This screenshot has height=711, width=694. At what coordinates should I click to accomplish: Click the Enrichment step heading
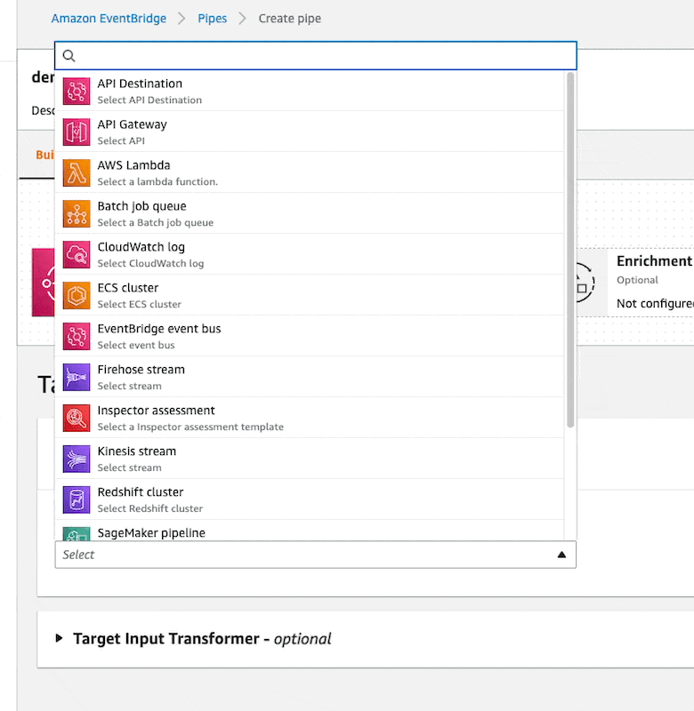pyautogui.click(x=655, y=261)
